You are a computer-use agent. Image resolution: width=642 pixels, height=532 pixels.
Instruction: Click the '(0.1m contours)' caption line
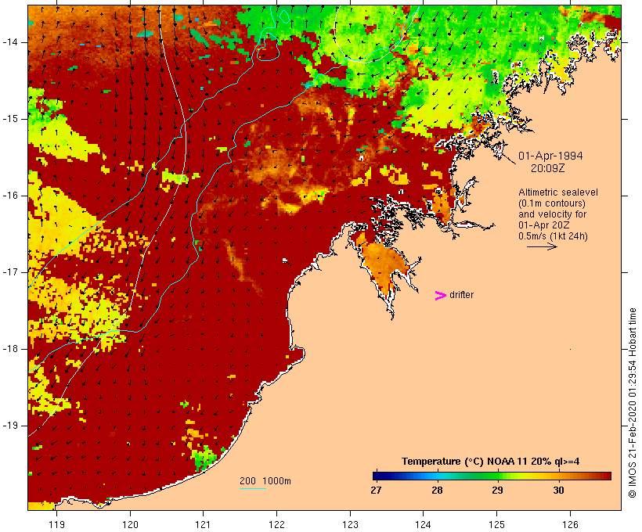coord(551,203)
